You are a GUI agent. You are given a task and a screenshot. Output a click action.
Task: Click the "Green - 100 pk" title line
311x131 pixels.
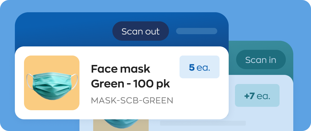(130, 84)
